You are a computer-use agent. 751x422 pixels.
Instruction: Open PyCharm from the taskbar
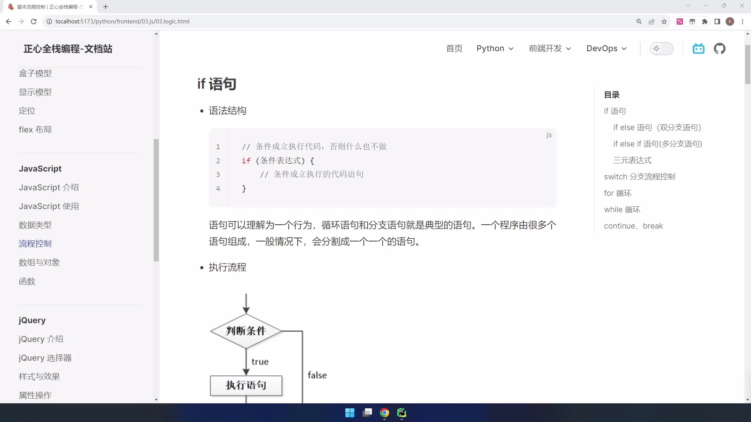[x=402, y=413]
